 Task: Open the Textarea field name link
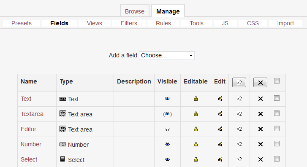[32, 114]
